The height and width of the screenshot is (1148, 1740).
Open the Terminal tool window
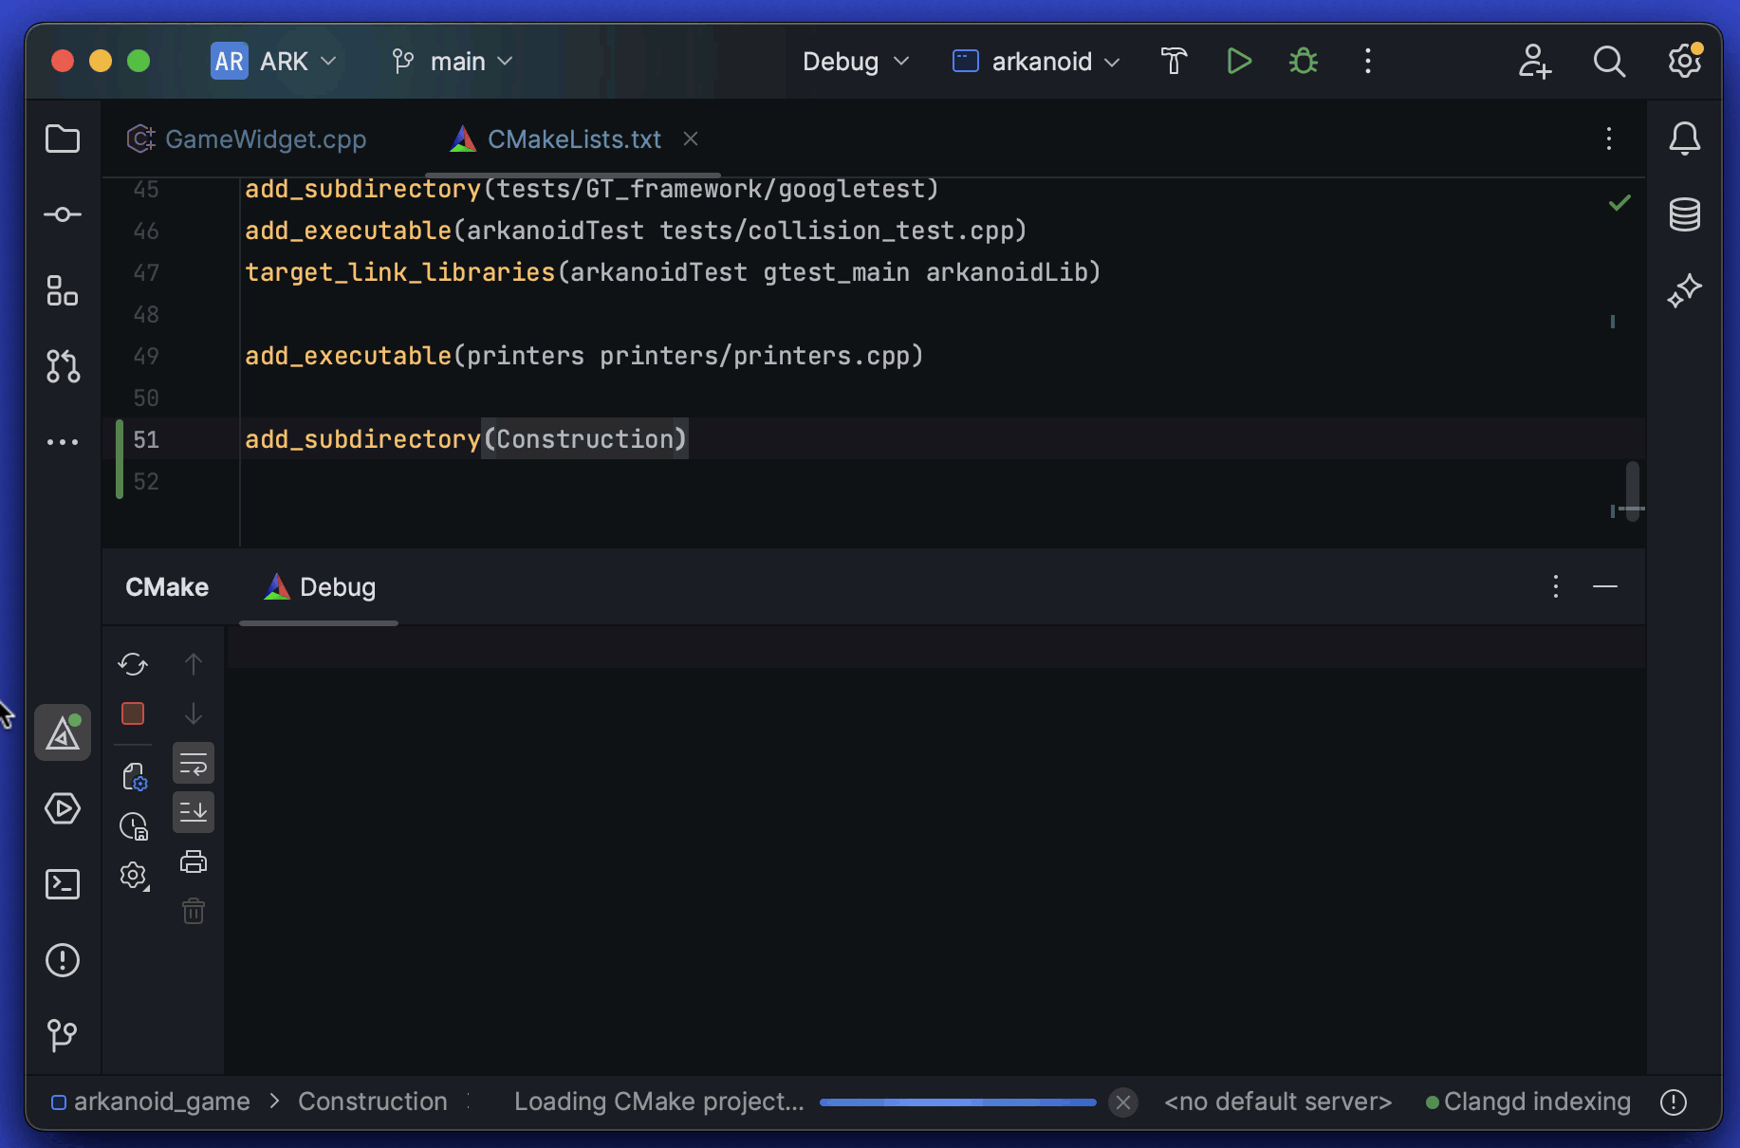click(62, 883)
